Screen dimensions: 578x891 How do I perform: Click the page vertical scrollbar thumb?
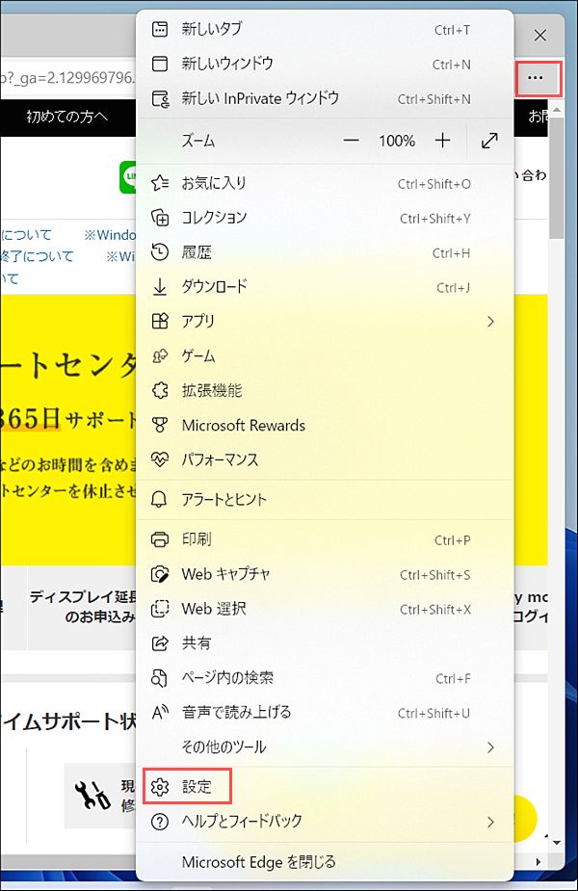click(x=557, y=179)
